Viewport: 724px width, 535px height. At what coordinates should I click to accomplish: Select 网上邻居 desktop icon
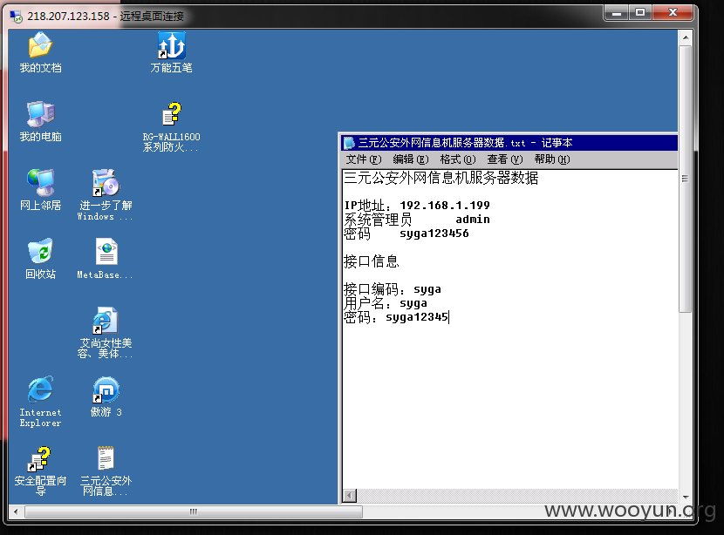coord(40,190)
